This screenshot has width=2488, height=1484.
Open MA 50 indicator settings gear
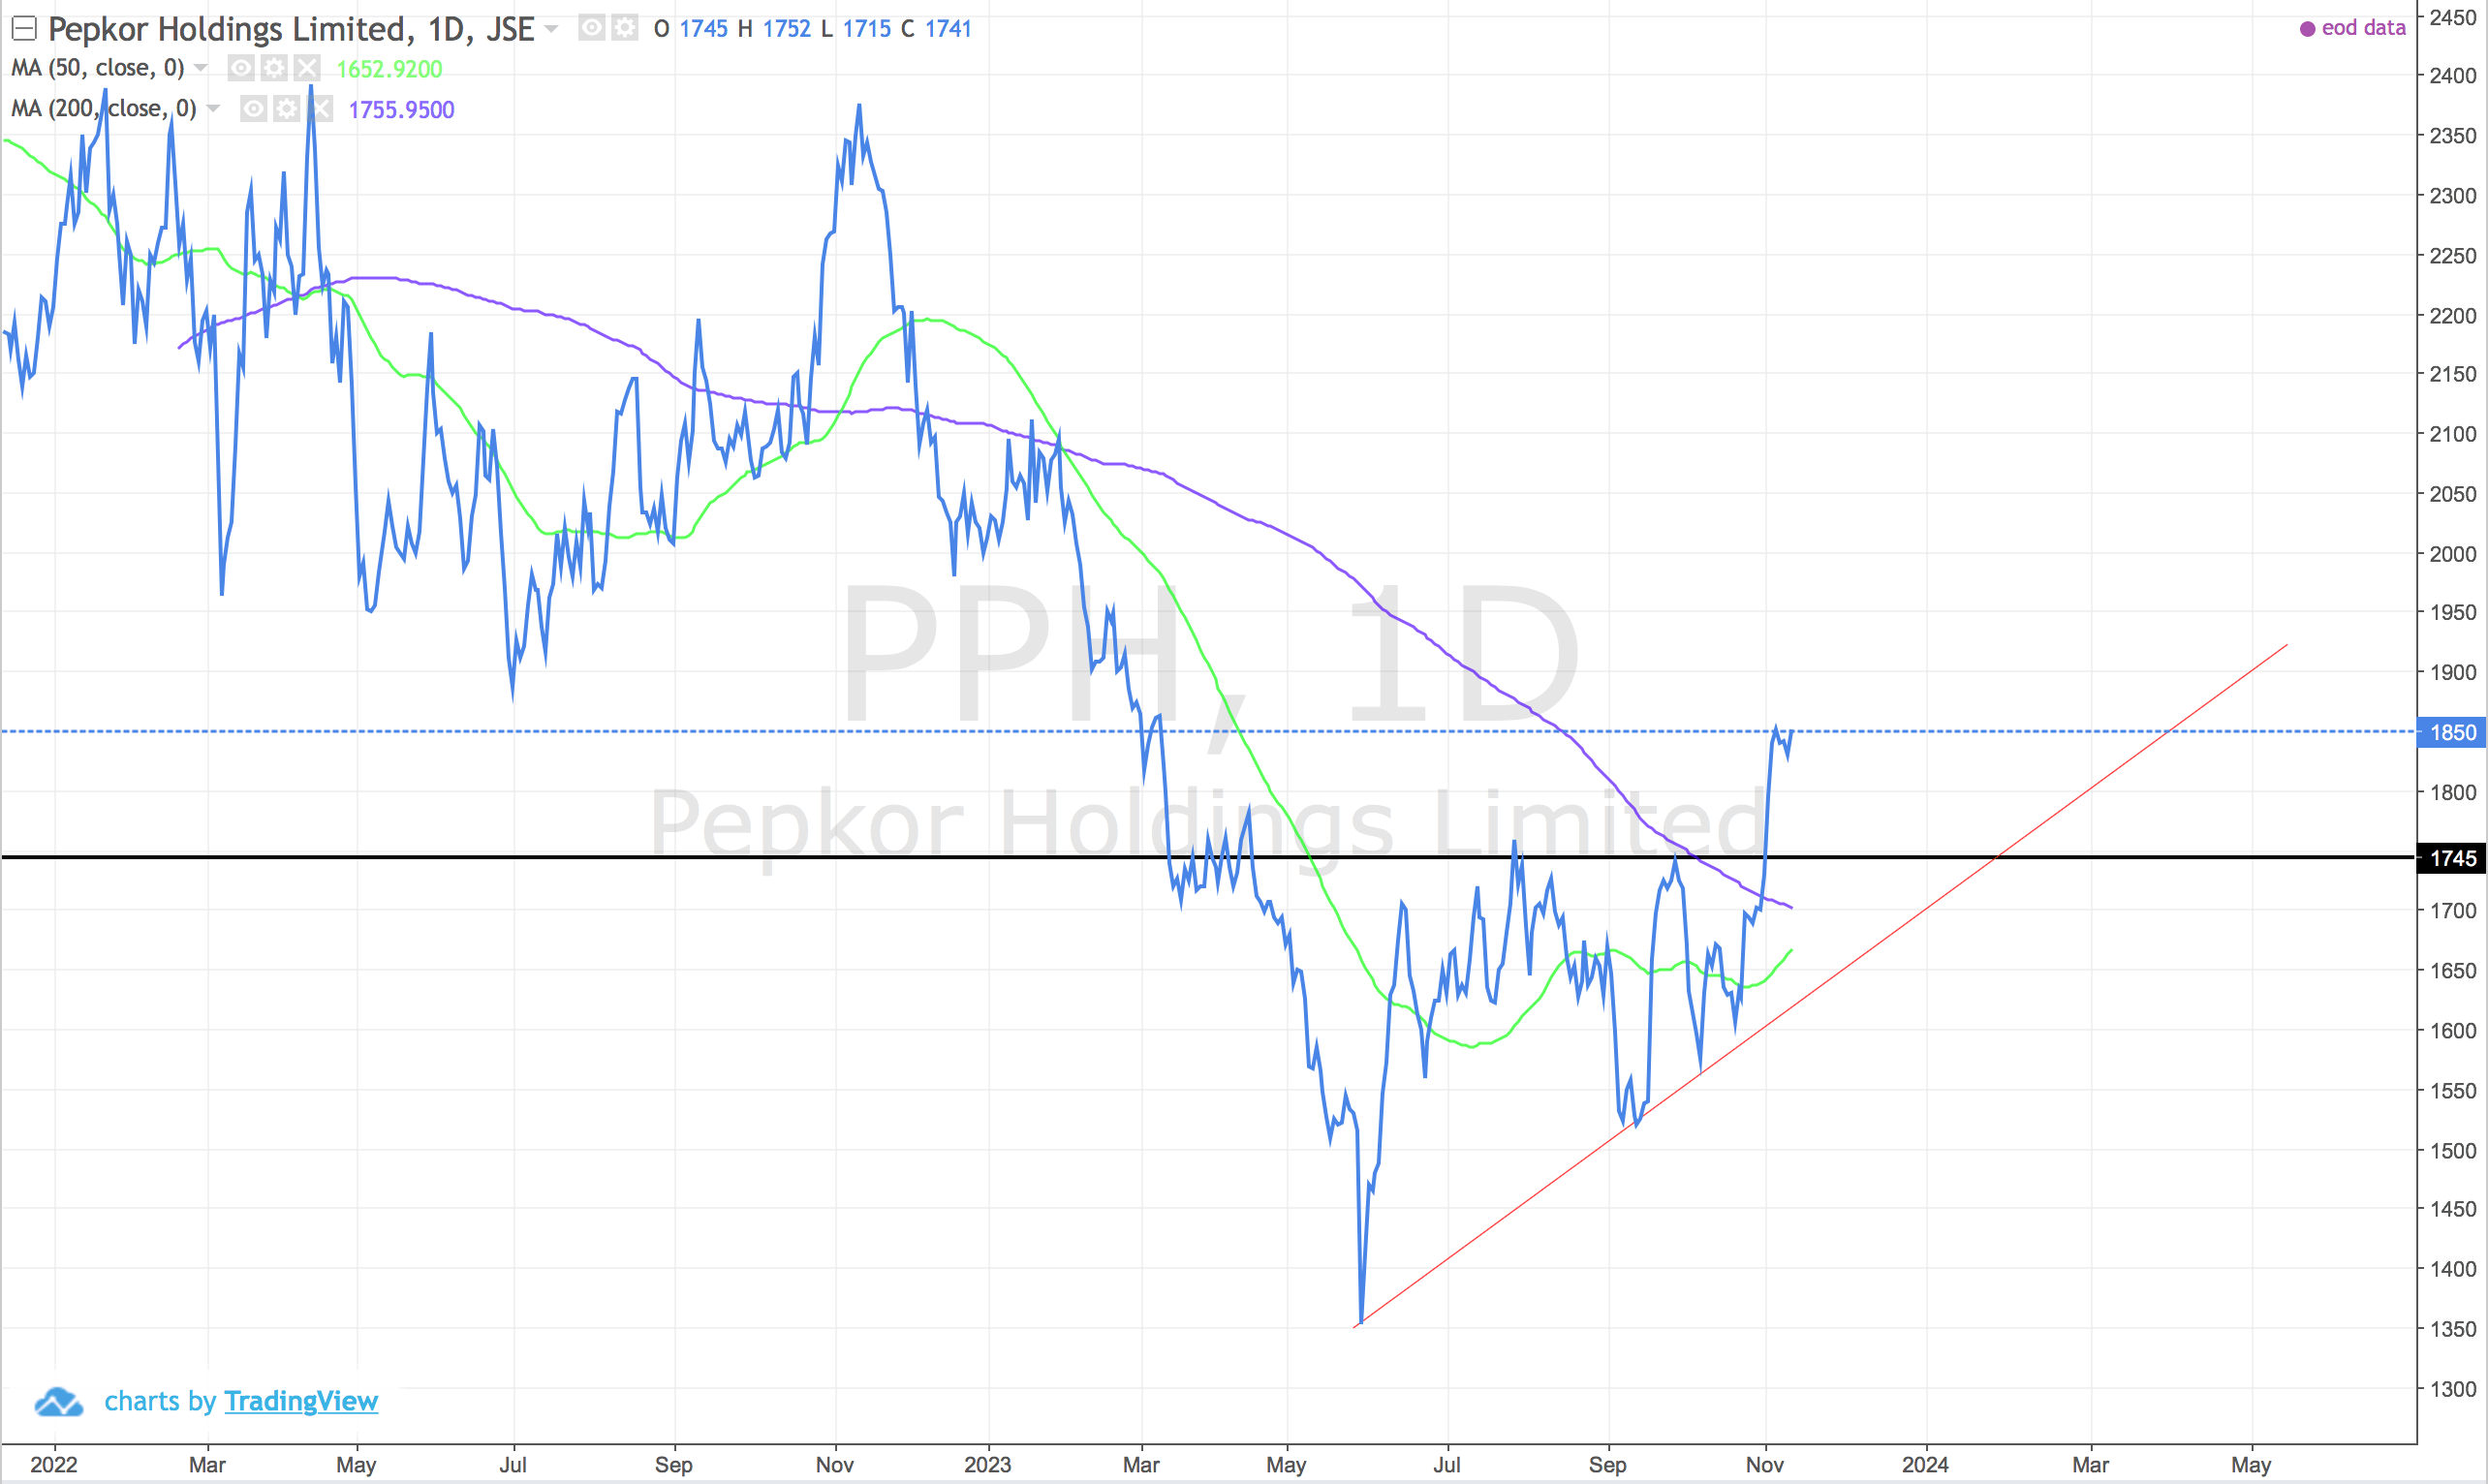(x=274, y=68)
